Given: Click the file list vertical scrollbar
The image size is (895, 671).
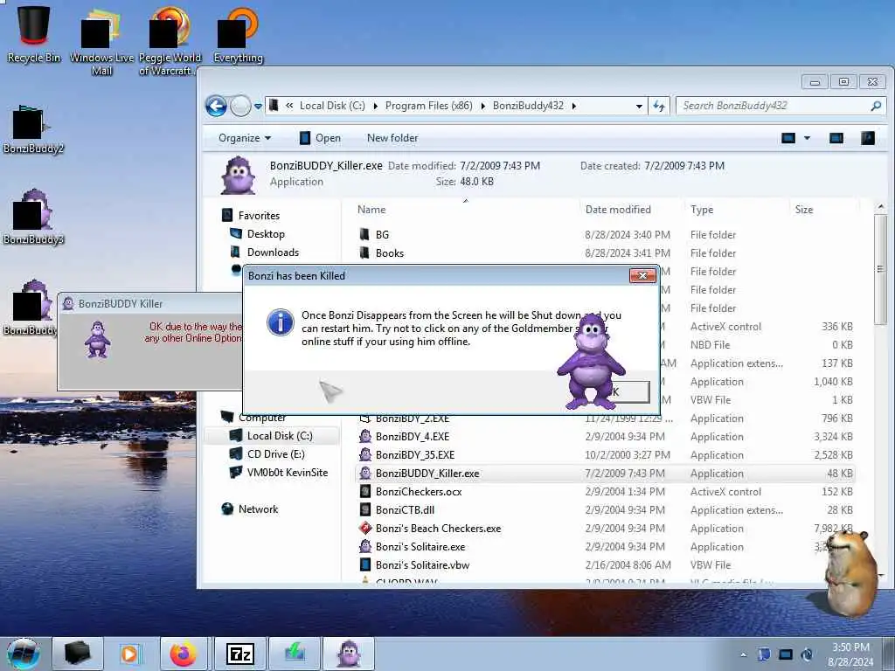Looking at the screenshot, I should [881, 268].
